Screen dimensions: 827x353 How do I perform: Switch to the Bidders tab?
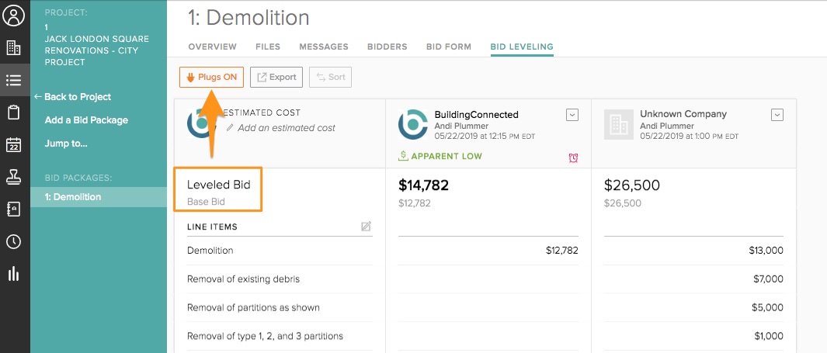point(387,47)
